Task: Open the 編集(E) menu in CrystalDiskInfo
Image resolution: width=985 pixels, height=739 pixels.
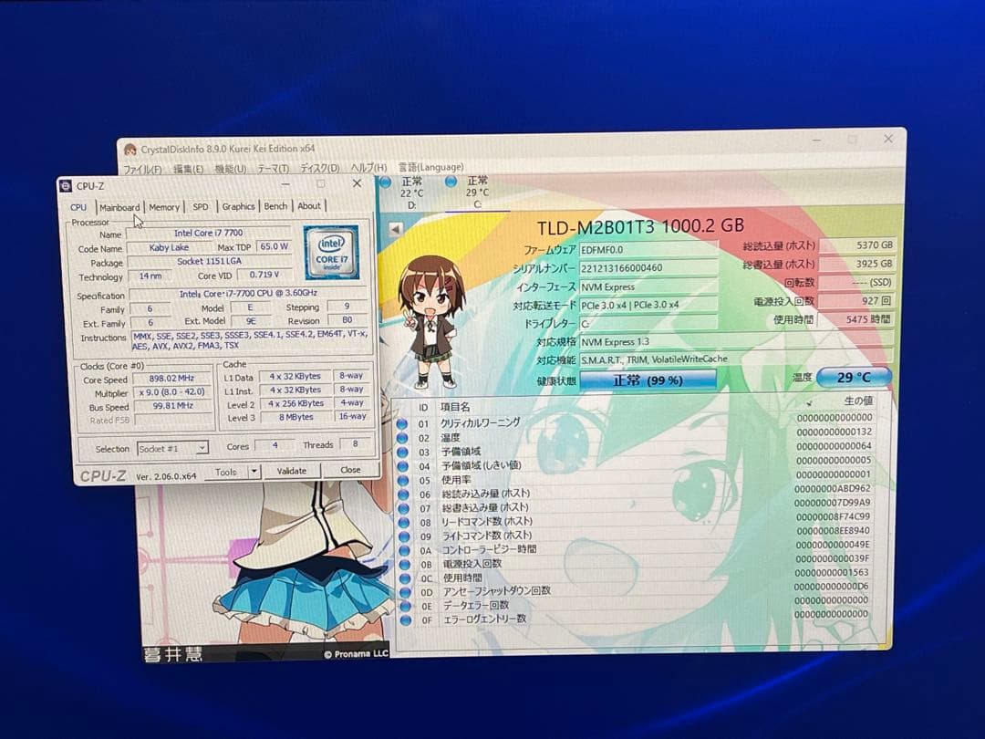Action: pyautogui.click(x=188, y=169)
